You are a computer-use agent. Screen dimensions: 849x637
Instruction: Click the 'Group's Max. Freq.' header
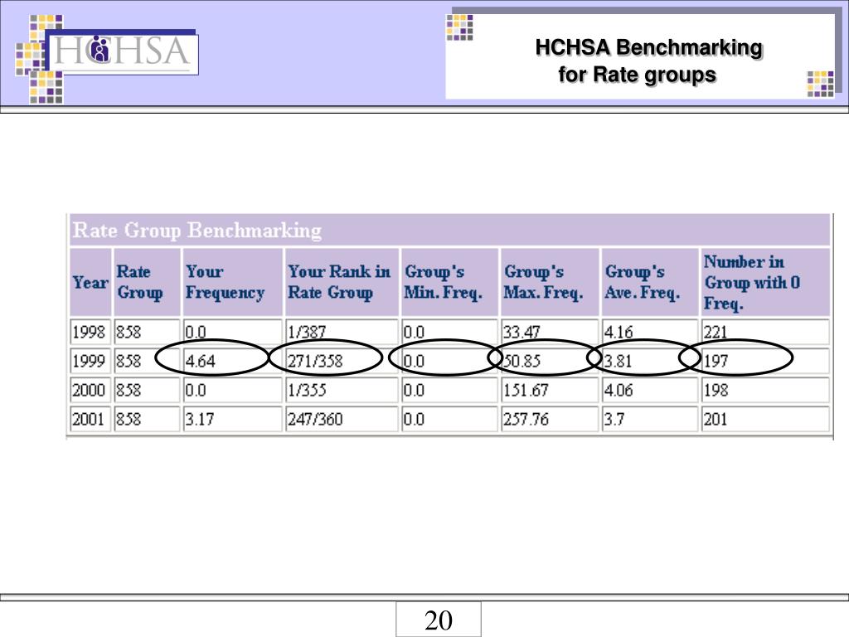pos(551,282)
